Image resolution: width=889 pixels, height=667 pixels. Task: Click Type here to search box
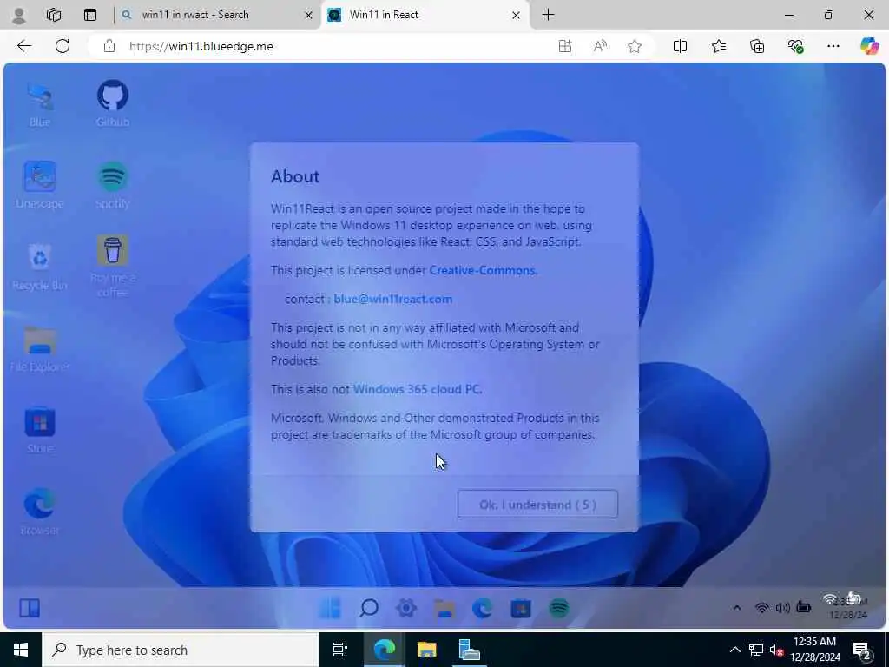click(x=181, y=650)
